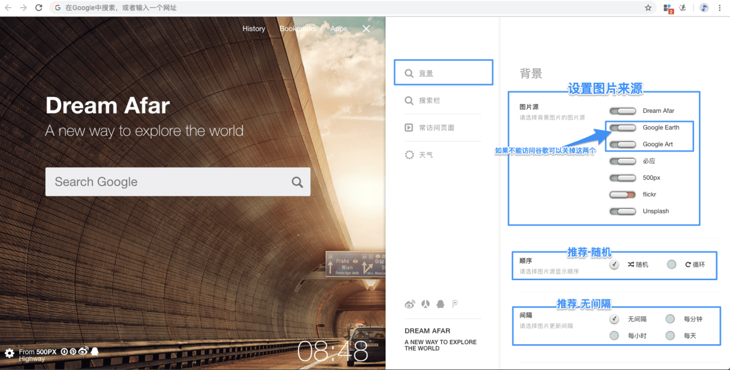Open Apps from the top links
The image size is (730, 370).
[339, 28]
